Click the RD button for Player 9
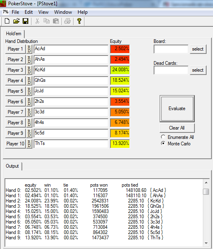This screenshot has width=213, height=249. (29, 133)
